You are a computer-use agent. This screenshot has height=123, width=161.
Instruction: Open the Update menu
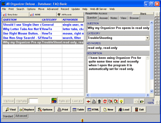pos(76,9)
